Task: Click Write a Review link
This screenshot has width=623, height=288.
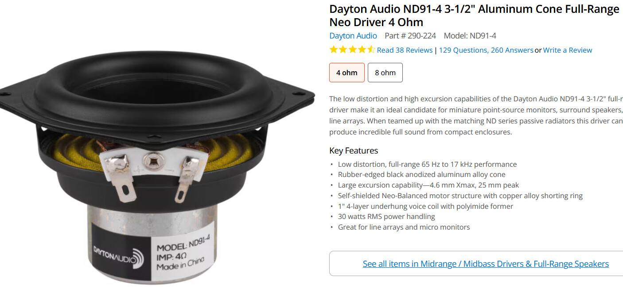Action: pyautogui.click(x=568, y=50)
